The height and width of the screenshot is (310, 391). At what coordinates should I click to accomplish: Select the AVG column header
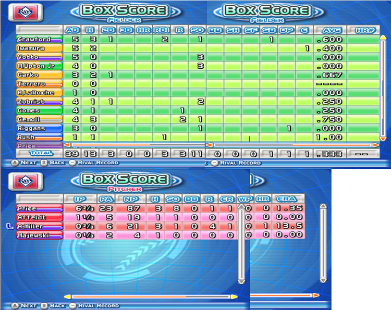[x=330, y=30]
